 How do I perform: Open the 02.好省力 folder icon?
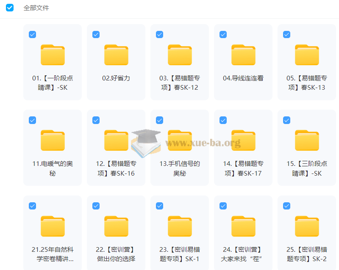[116, 55]
